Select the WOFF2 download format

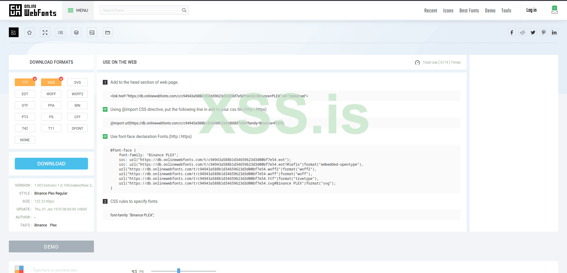click(x=77, y=94)
